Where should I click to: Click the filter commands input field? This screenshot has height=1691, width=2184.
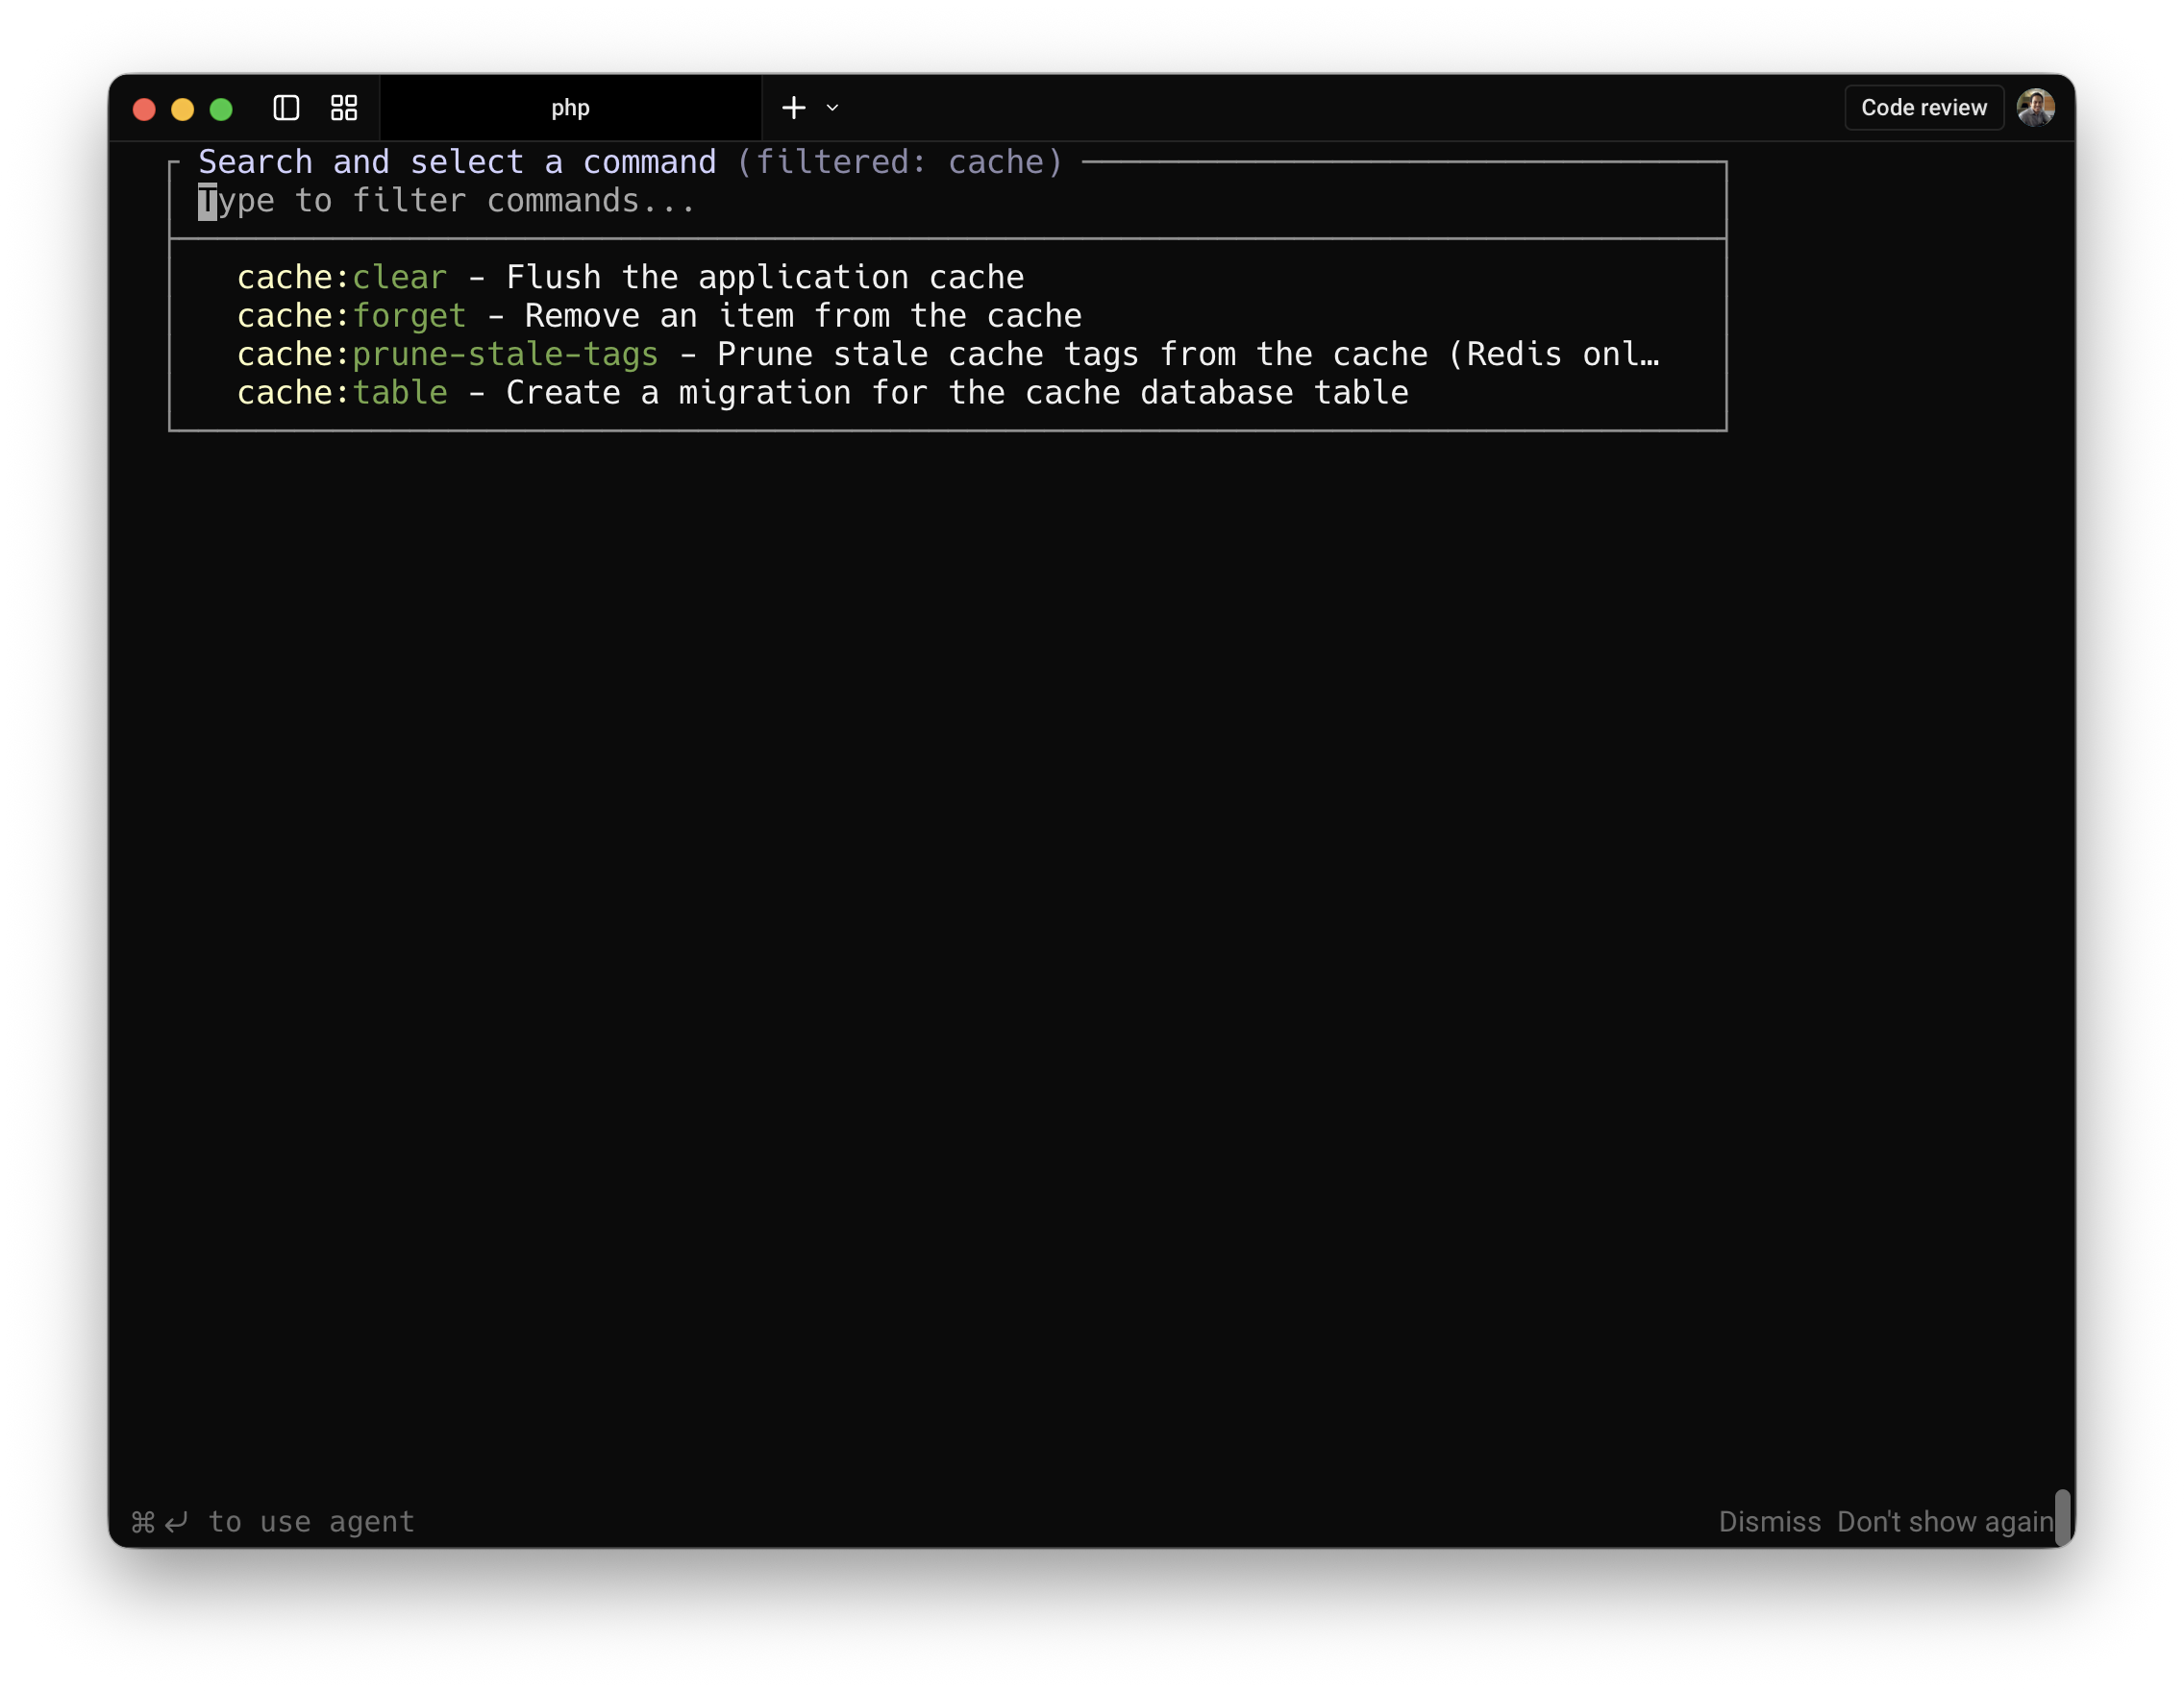(x=446, y=202)
